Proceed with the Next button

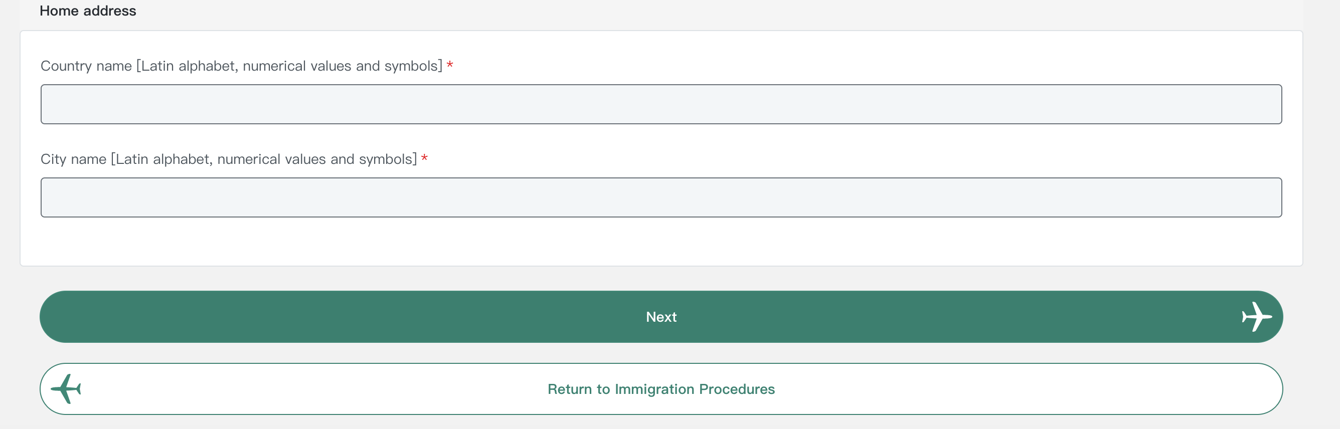(661, 317)
